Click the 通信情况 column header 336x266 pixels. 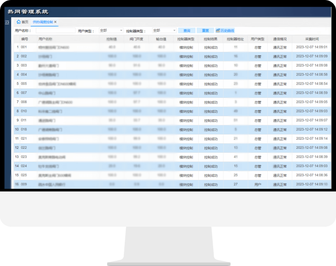click(280, 39)
